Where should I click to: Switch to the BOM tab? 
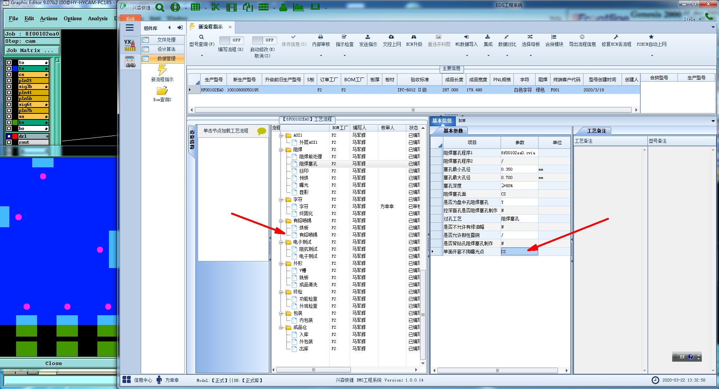[x=462, y=121]
